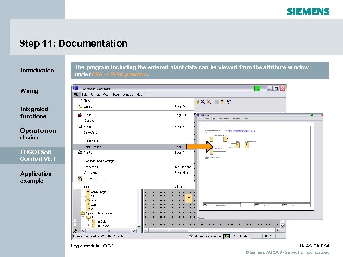Choose Compare from the File menu

coord(133,173)
